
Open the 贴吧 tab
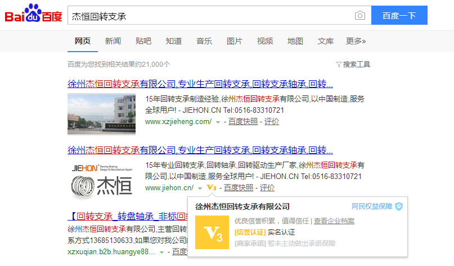tap(143, 41)
